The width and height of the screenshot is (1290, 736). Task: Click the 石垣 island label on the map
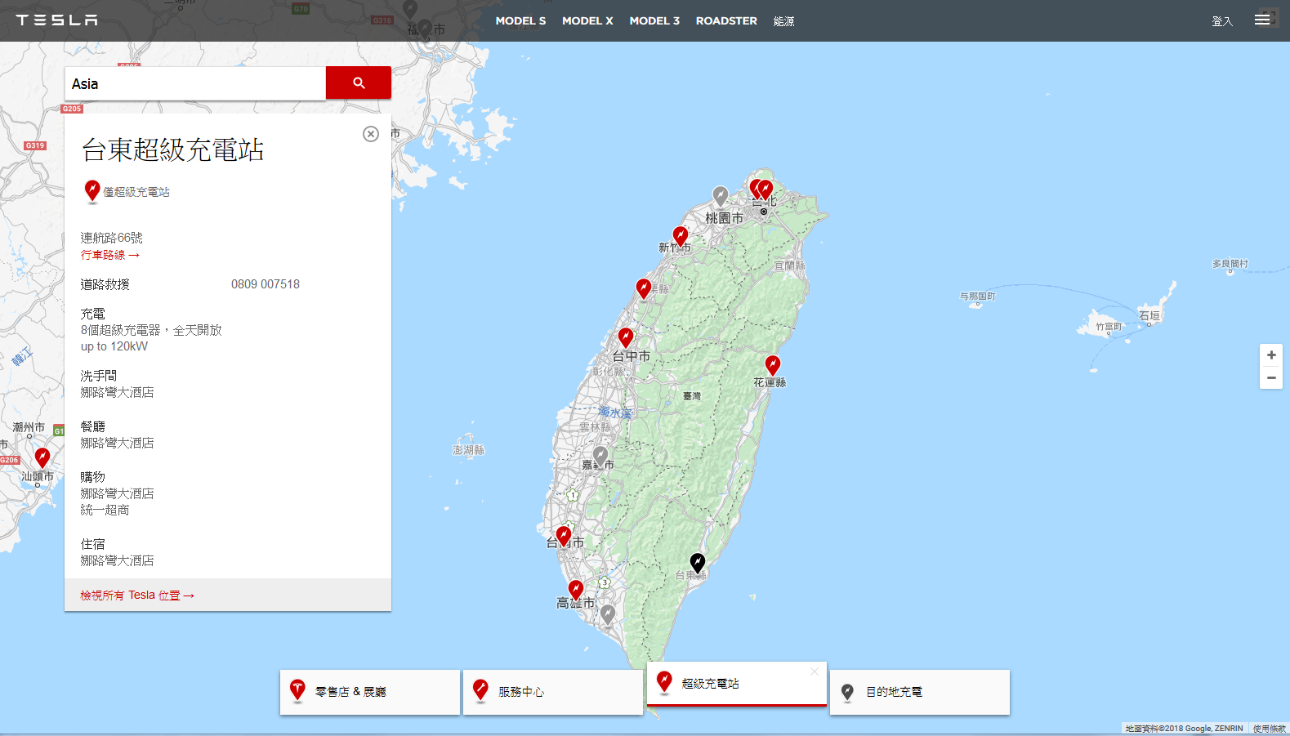click(x=1149, y=315)
